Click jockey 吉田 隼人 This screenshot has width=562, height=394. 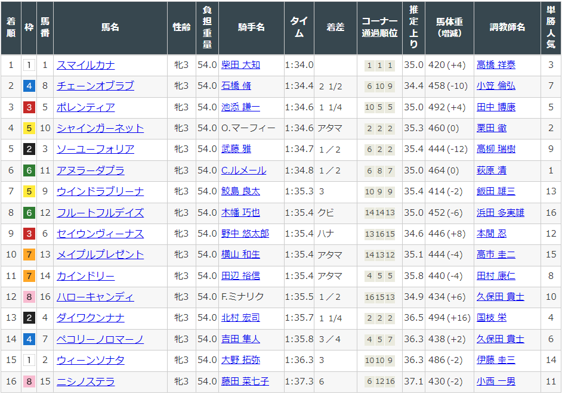[x=240, y=339]
